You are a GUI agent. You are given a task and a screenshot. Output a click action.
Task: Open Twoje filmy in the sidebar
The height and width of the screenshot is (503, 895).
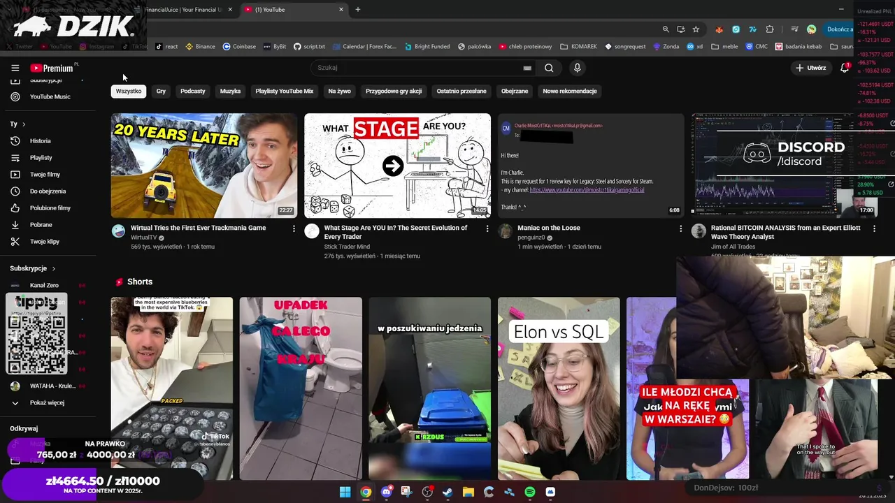45,175
